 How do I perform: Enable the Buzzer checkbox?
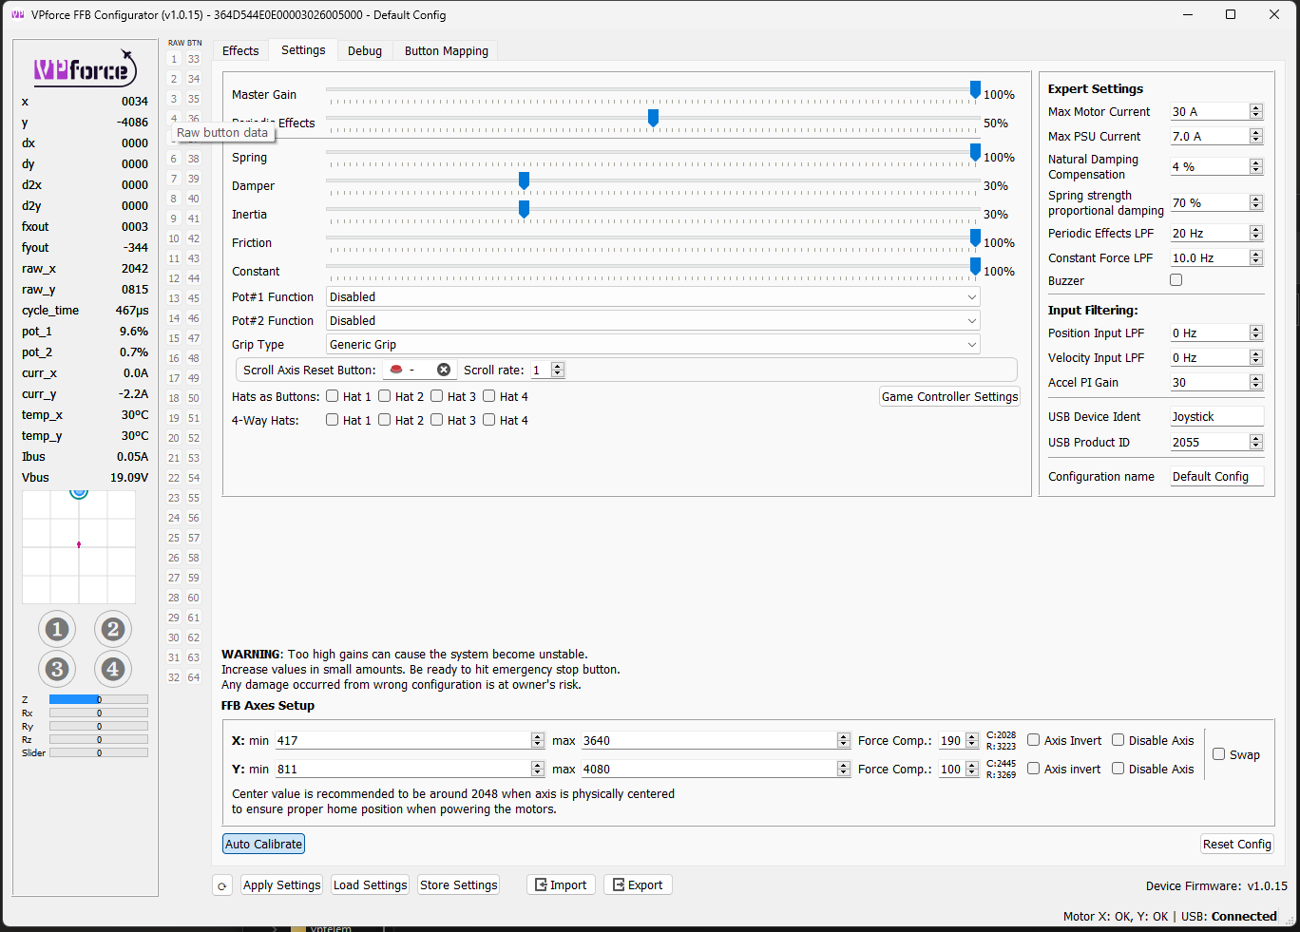pos(1176,280)
